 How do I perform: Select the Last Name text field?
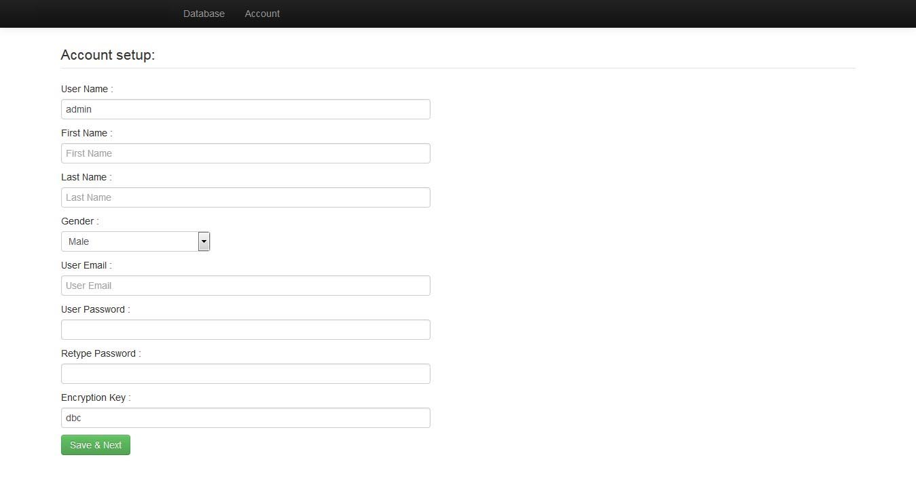coord(245,197)
